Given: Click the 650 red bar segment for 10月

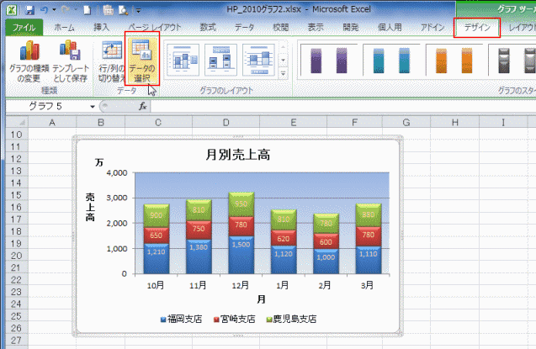Looking at the screenshot, I should (157, 235).
